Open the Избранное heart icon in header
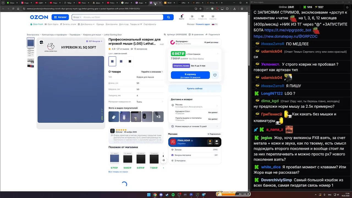This screenshot has height=198, width=352. (202, 17)
